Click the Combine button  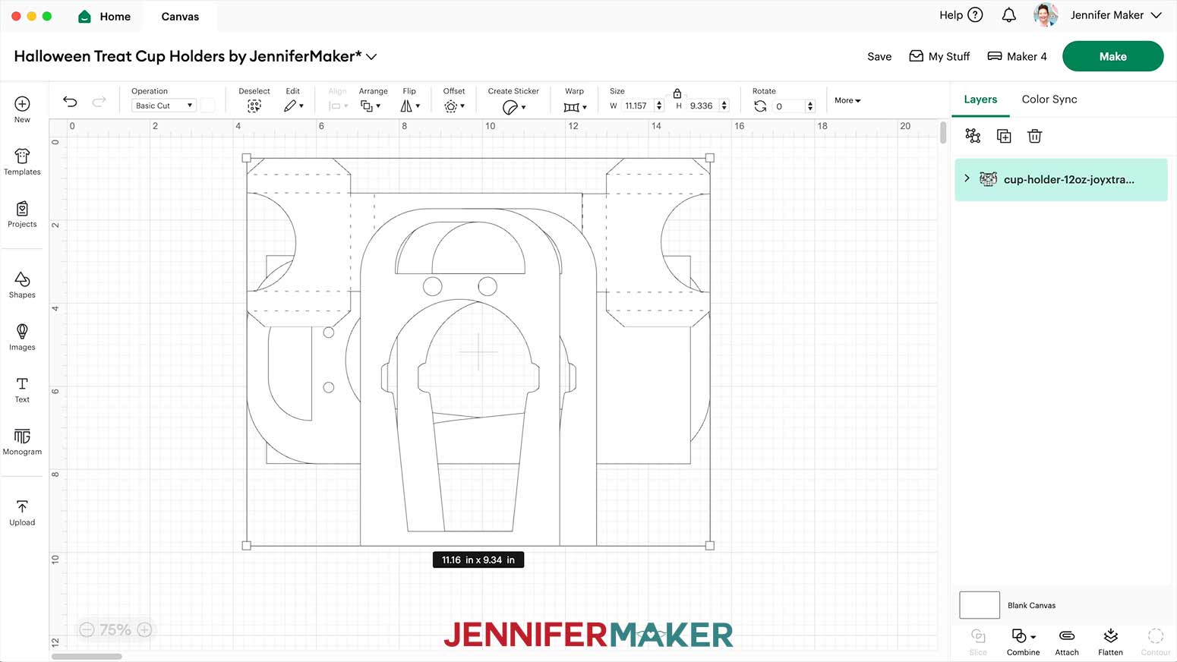point(1023,642)
